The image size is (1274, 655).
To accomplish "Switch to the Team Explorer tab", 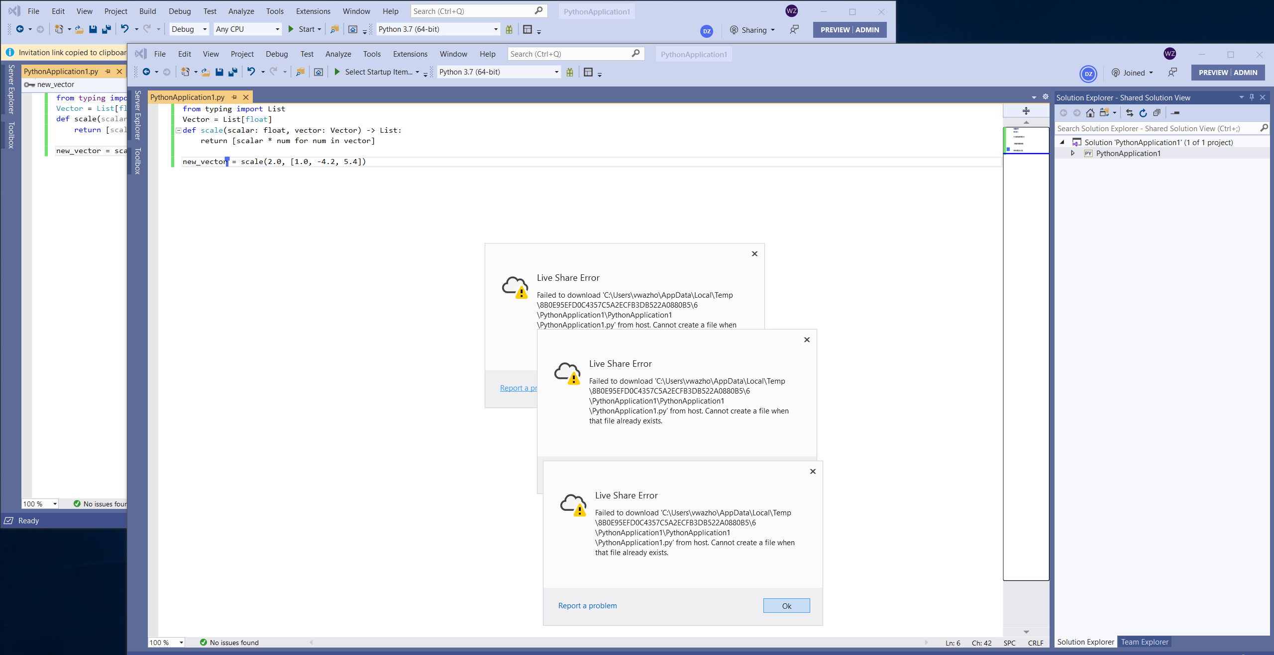I will tap(1144, 642).
